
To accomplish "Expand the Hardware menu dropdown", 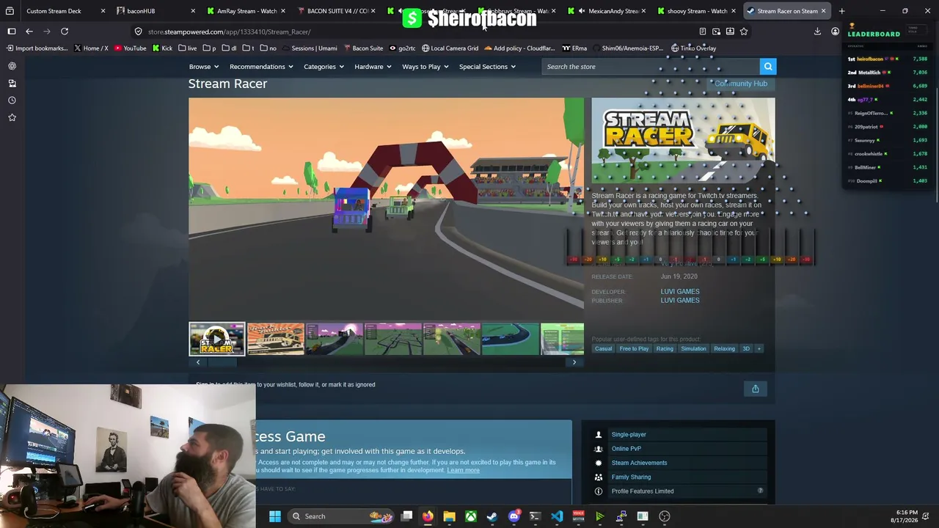I will 373,67.
